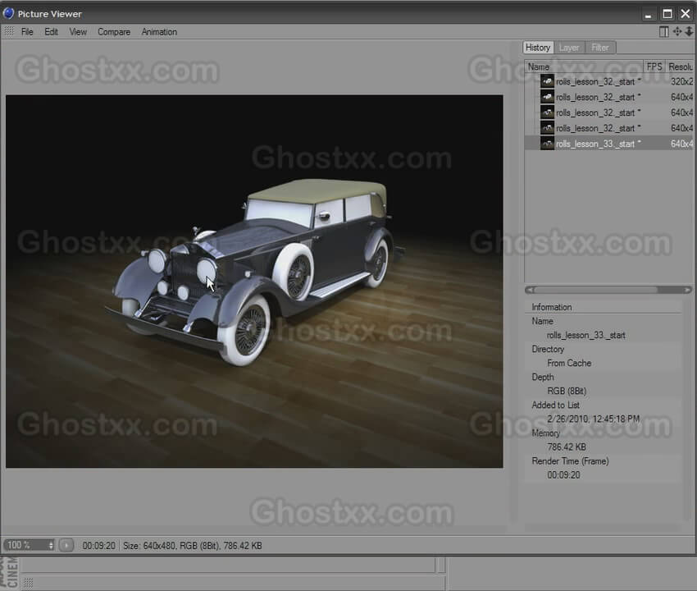Open the Edit menu
697x591 pixels.
[x=51, y=31]
